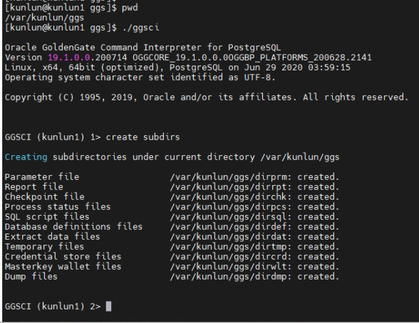
Task: Click the ./ggsci command text
Action: click(141, 28)
